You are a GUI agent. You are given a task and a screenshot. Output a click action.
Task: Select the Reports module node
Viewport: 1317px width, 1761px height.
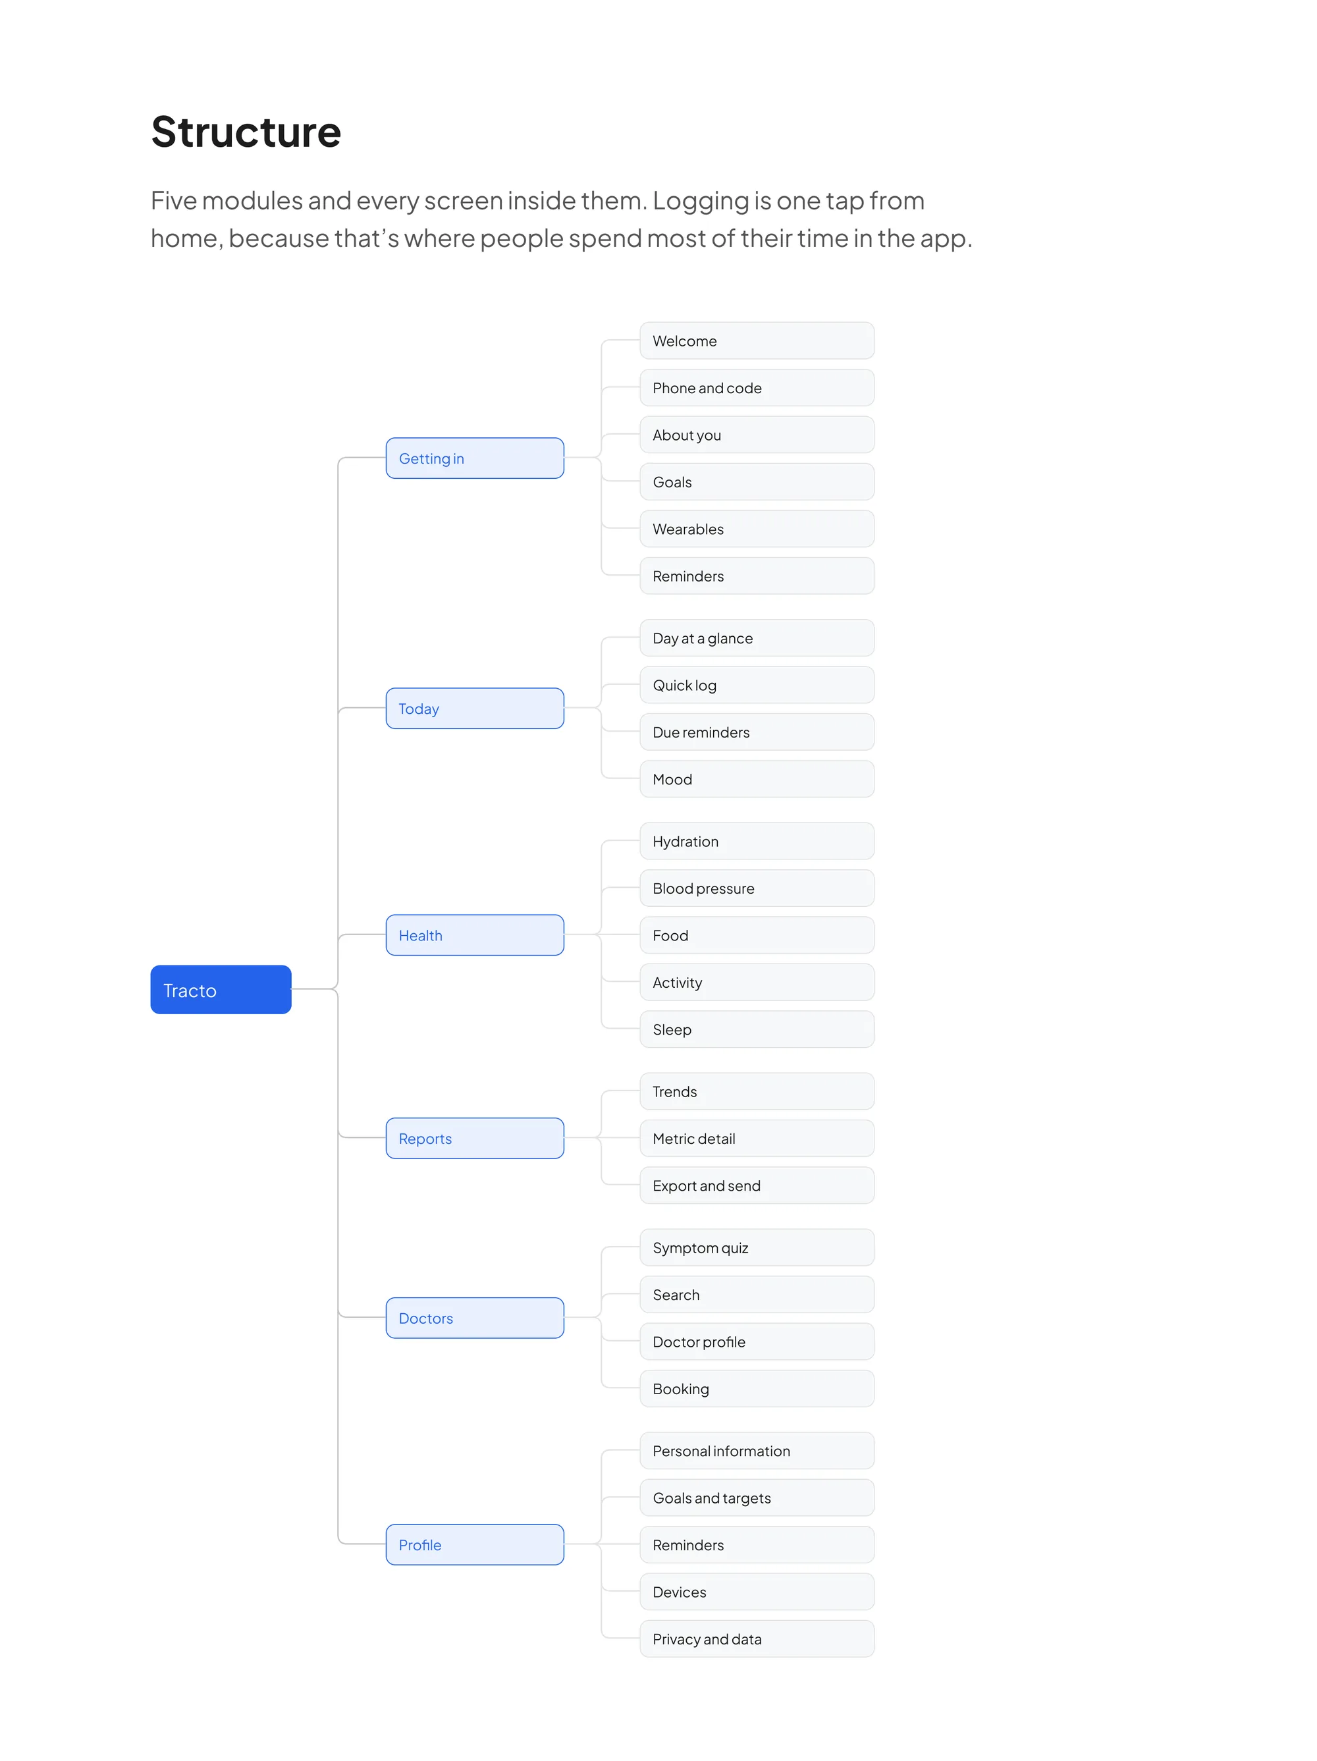pos(475,1137)
